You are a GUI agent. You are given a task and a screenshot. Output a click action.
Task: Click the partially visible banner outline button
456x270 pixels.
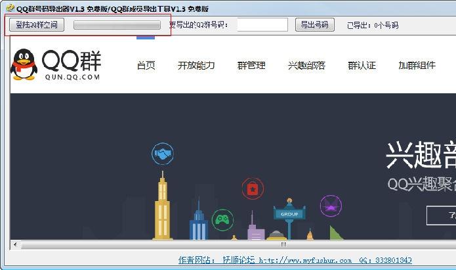[x=441, y=215]
